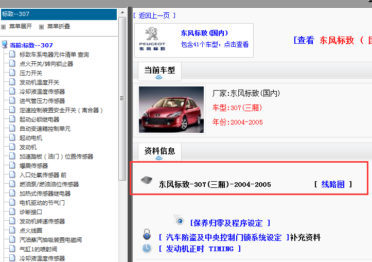Image resolution: width=372 pixels, height=262 pixels.
Task: Click the 菜单展开 expand-menu icon
Action: (3, 27)
